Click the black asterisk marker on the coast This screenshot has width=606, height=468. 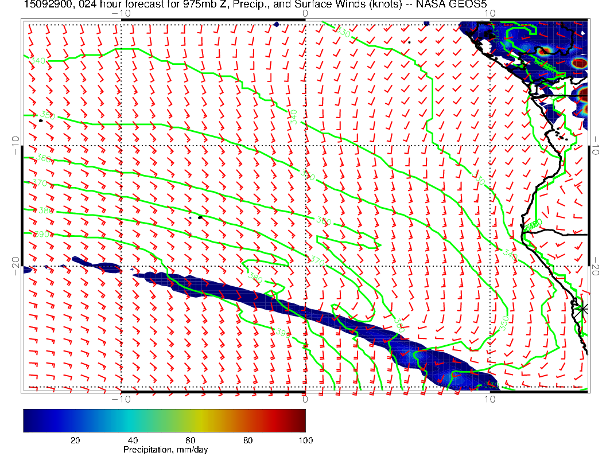[x=582, y=309]
